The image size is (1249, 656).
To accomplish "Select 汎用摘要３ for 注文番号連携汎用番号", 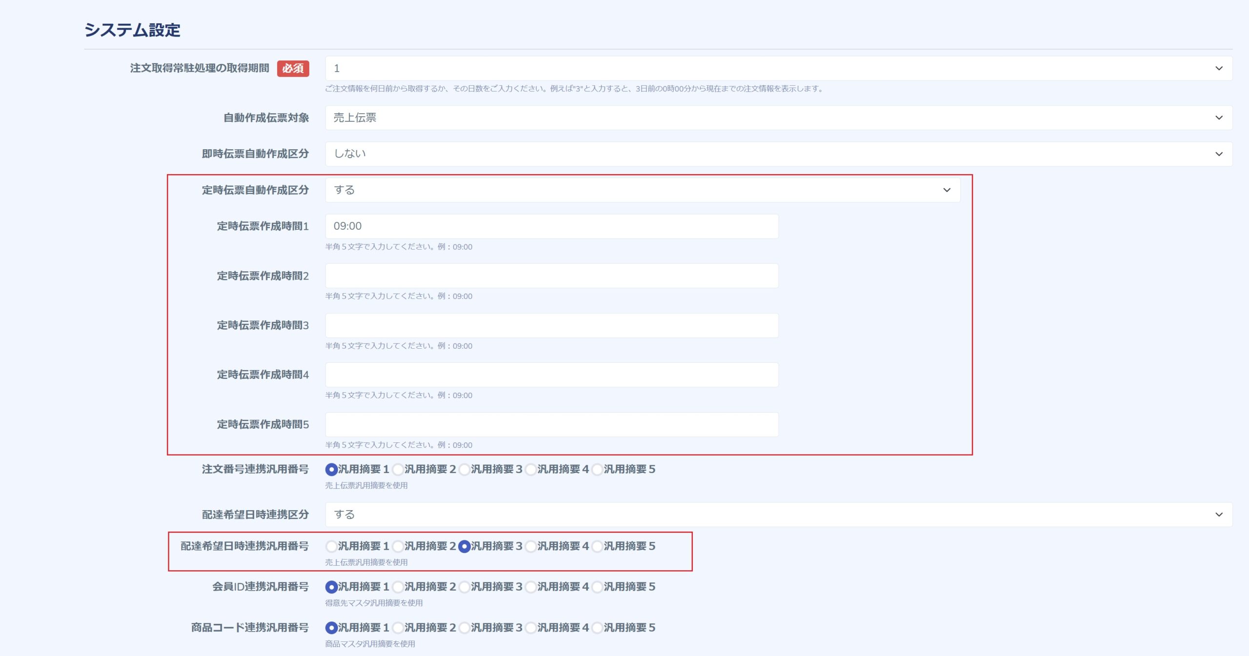I will [x=464, y=469].
